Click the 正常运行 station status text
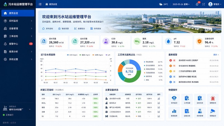 (10, 115)
